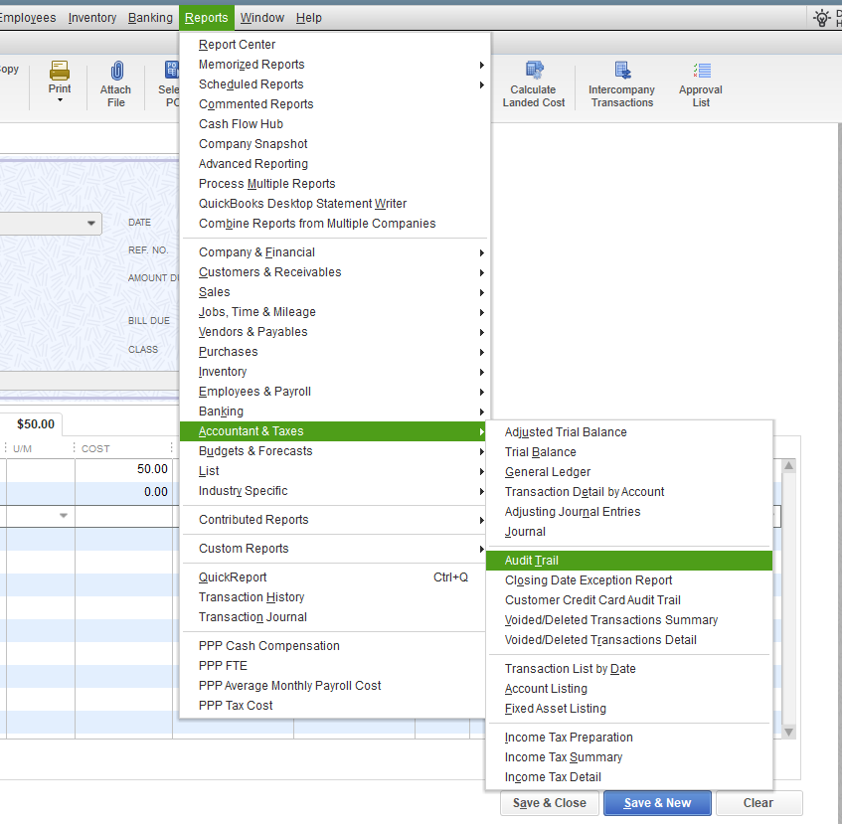Open the Approval List icon
The image size is (842, 824).
click(701, 71)
